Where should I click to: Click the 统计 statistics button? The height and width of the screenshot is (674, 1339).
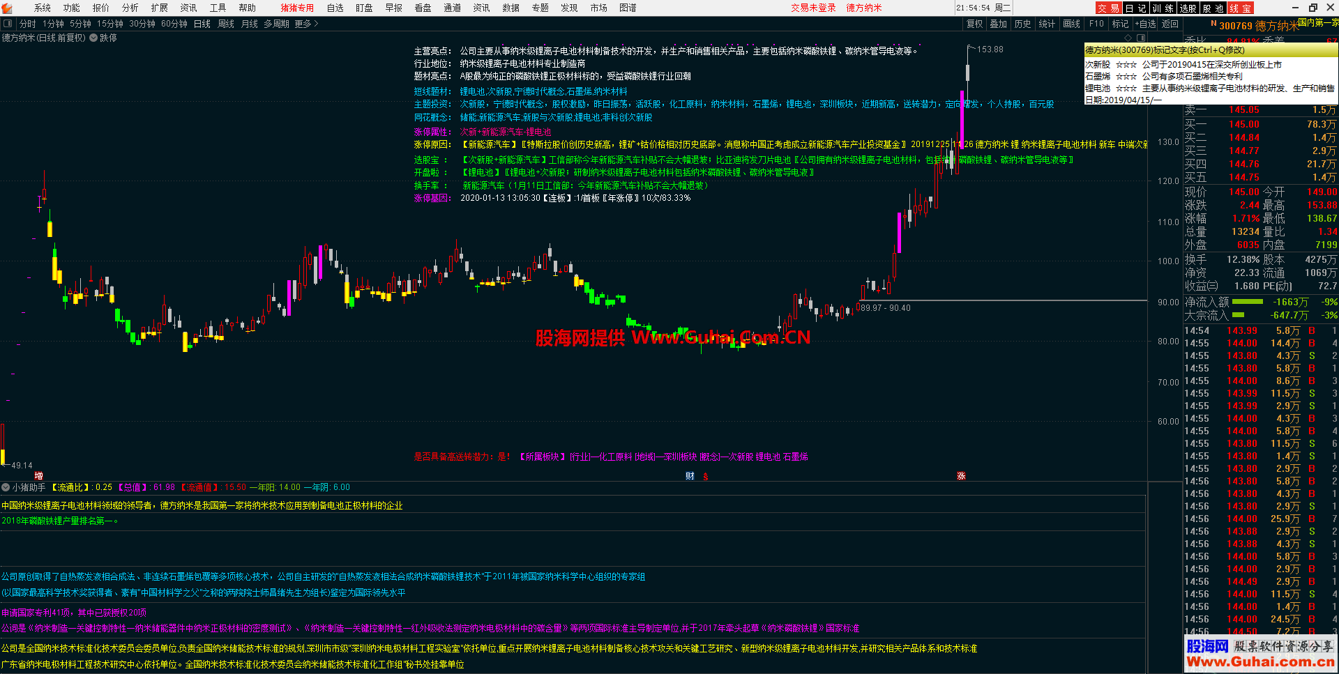pyautogui.click(x=1047, y=24)
